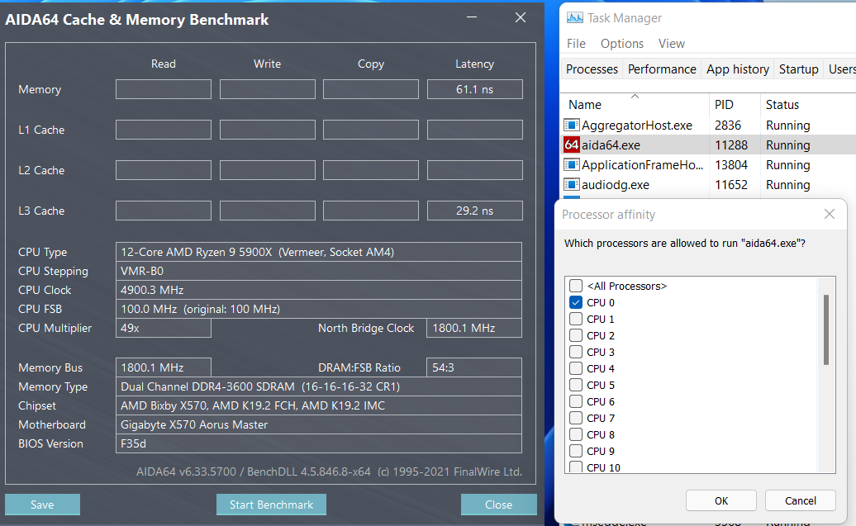Check the CPU 3 checkbox
The height and width of the screenshot is (526, 856).
[575, 352]
